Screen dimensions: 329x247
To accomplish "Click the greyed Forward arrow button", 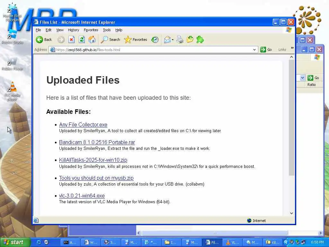I will click(x=61, y=40).
